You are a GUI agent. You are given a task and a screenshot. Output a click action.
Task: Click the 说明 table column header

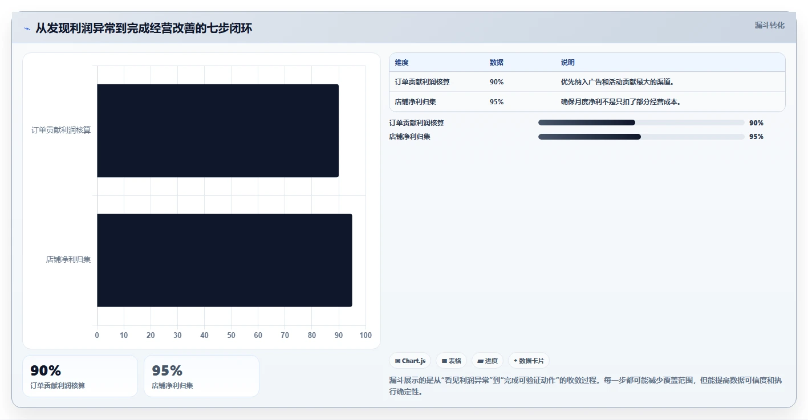[568, 63]
